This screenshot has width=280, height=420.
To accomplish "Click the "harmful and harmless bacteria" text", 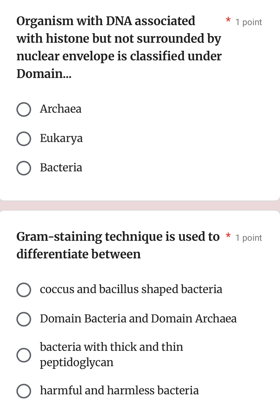I will 119,390.
